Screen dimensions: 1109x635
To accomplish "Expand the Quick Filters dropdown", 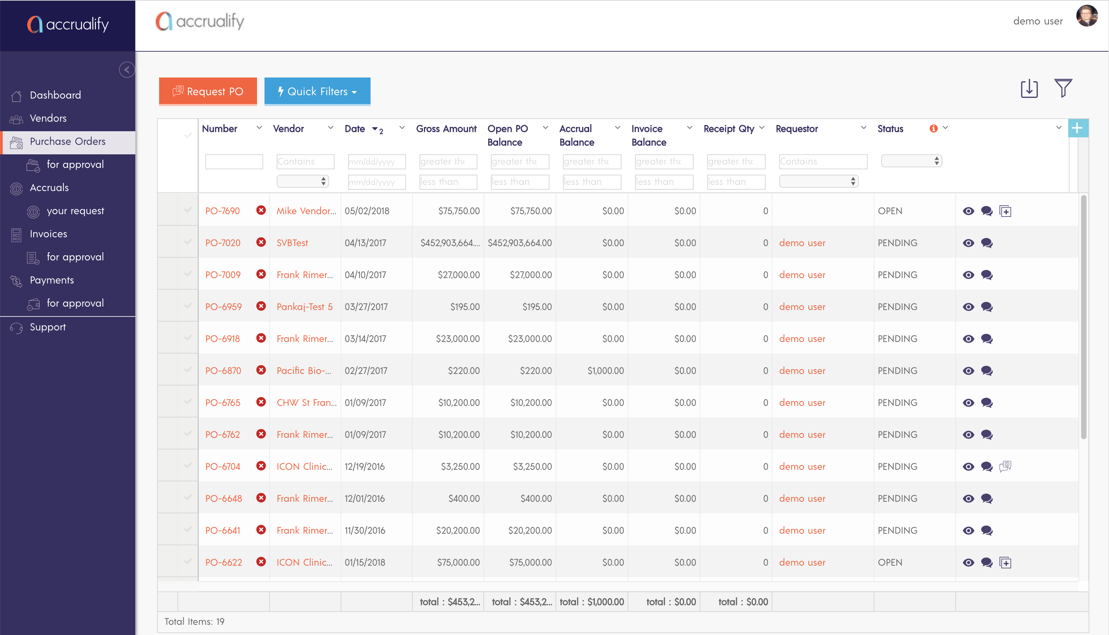I will click(317, 91).
